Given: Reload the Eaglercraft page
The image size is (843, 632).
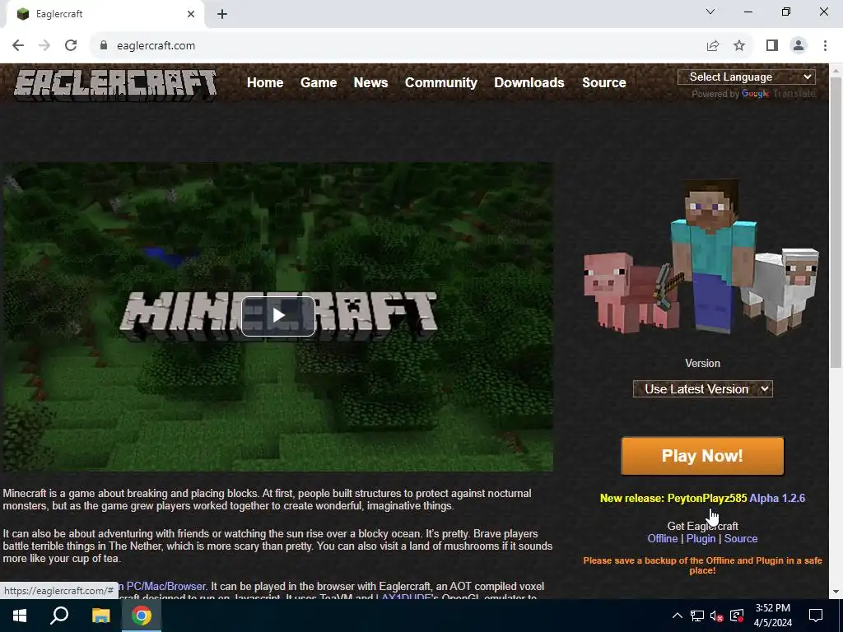Looking at the screenshot, I should [x=71, y=46].
